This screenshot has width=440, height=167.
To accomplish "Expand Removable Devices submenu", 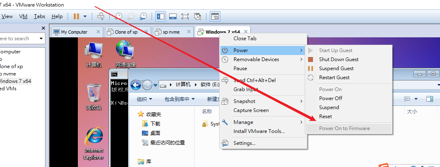I will (263, 59).
